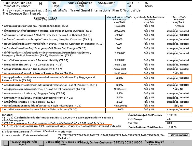
Task: Select Travel Guard International Plan C WorldWide
Action: coord(105,10)
